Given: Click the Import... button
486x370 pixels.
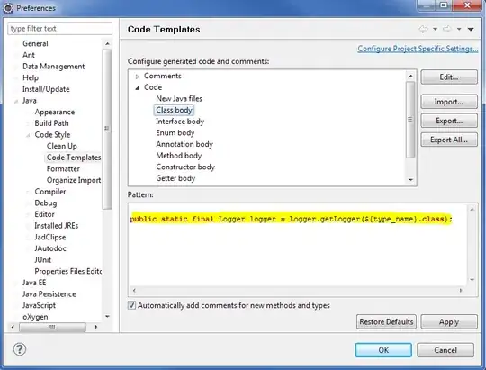Looking at the screenshot, I should point(449,102).
